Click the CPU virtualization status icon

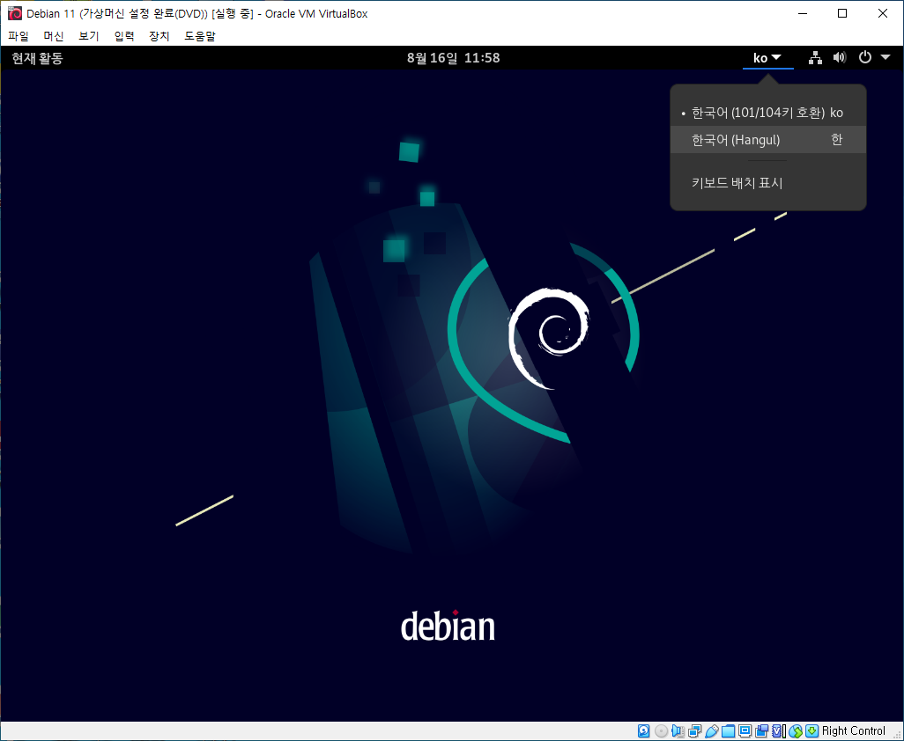coord(779,731)
